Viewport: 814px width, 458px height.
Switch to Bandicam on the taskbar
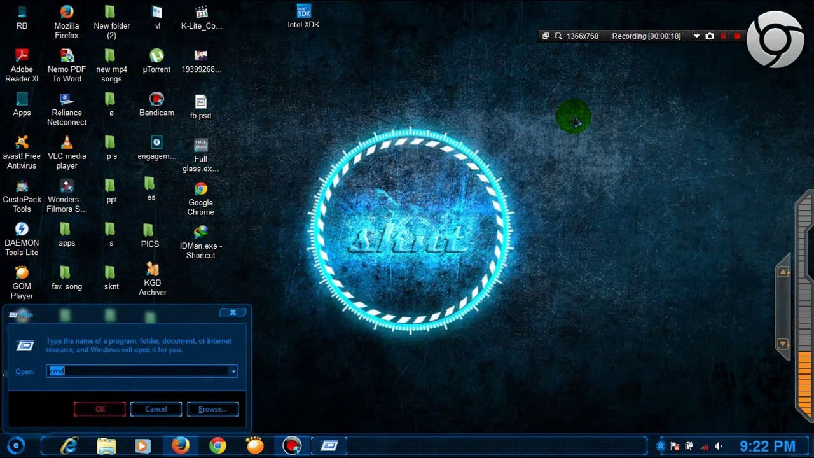292,446
